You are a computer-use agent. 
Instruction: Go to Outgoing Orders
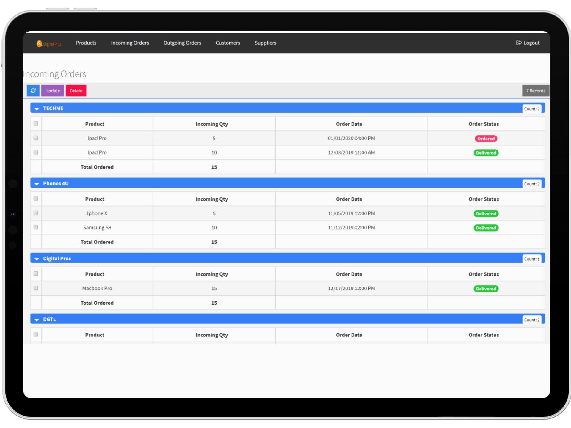click(182, 43)
